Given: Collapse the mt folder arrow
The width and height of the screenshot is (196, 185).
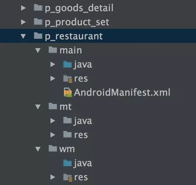Looking at the screenshot, I should click(38, 107).
